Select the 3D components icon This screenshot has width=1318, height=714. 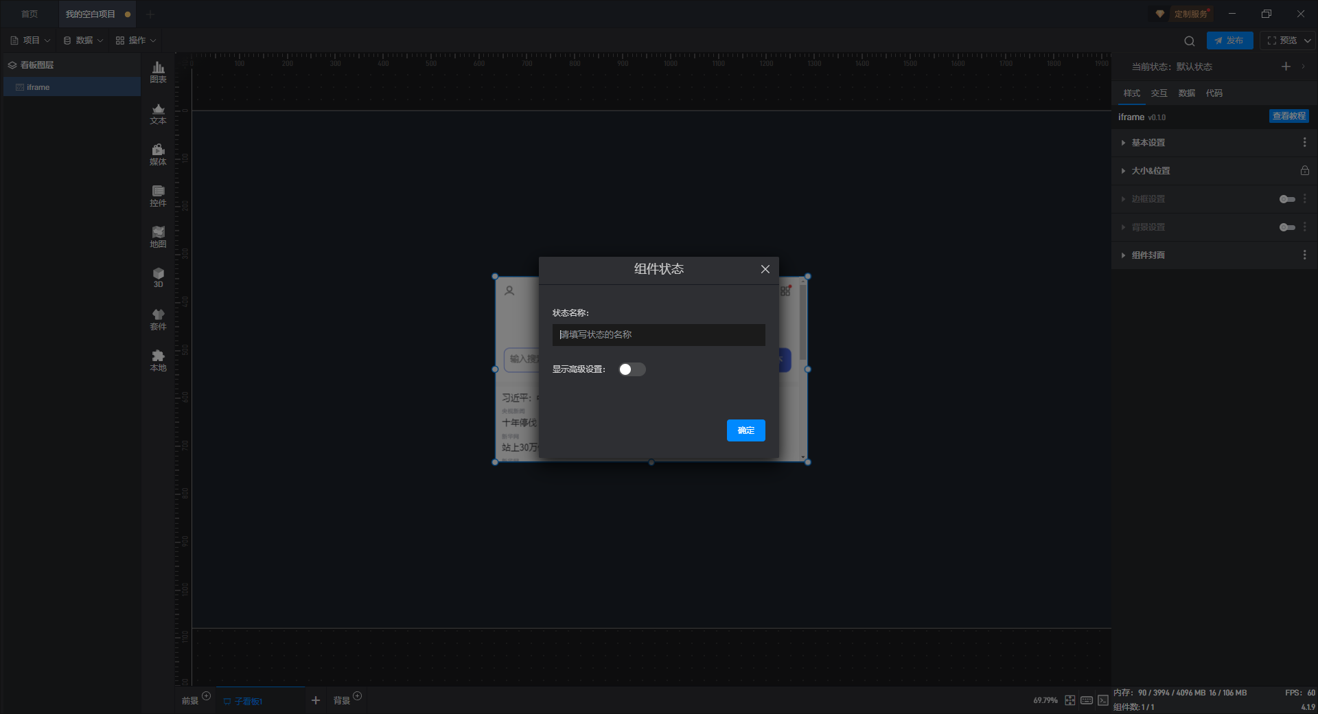click(158, 277)
